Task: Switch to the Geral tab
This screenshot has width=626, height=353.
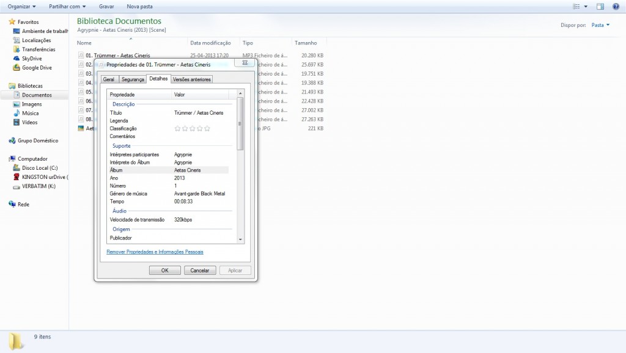Action: click(109, 79)
